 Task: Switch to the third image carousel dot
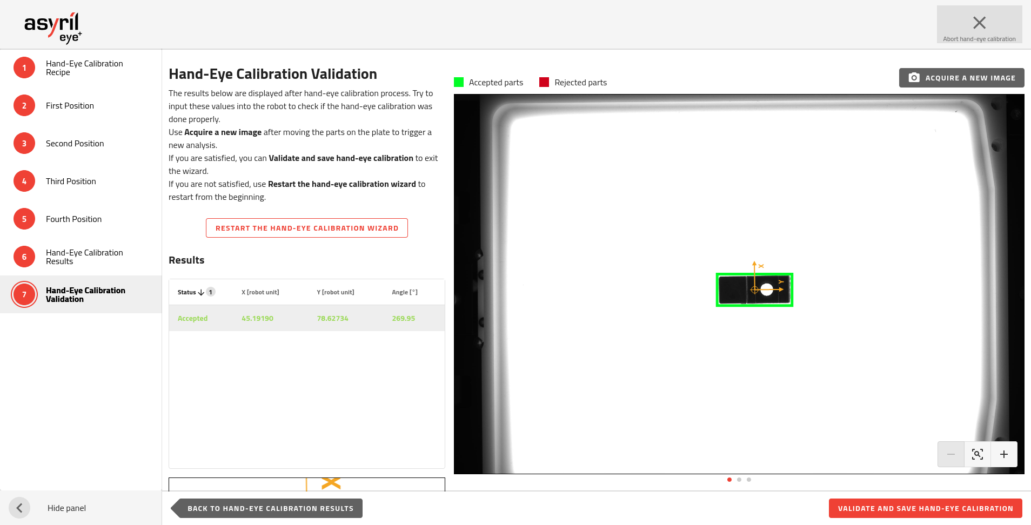[x=749, y=480]
